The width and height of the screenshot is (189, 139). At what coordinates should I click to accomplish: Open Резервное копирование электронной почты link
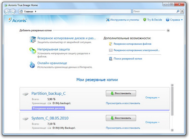[x=137, y=50]
